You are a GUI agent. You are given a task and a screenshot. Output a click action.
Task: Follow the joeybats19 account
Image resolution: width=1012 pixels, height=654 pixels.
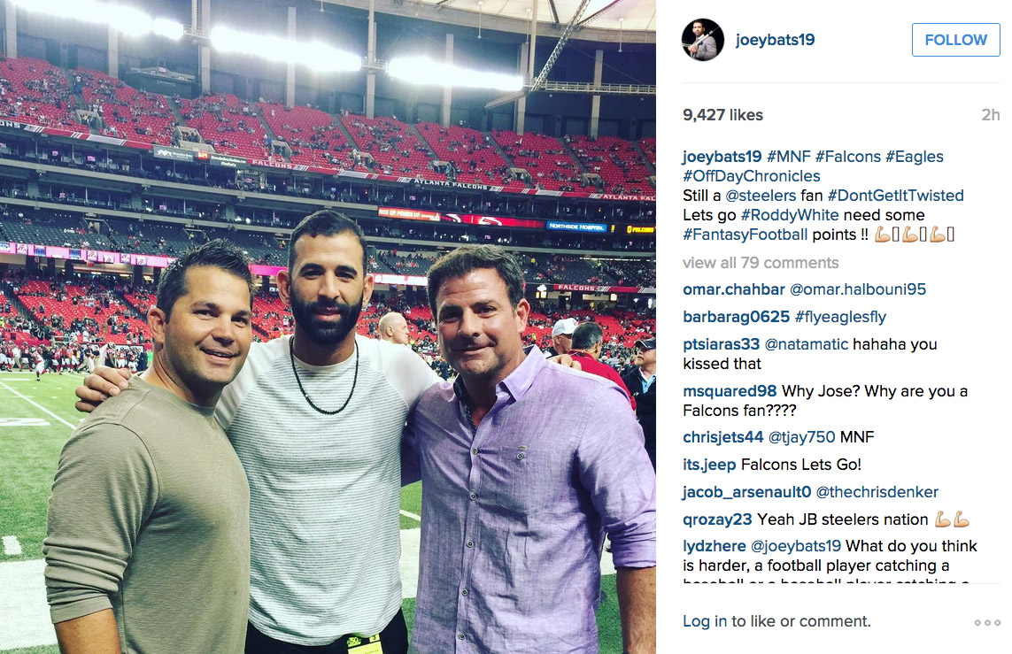955,40
